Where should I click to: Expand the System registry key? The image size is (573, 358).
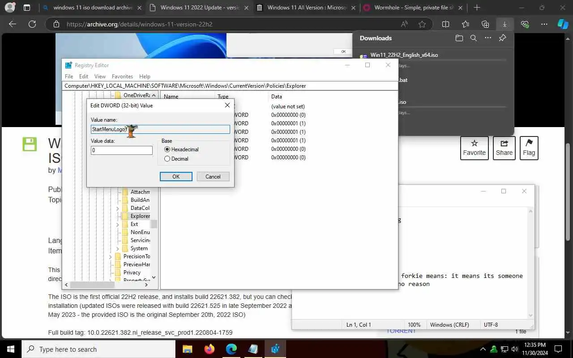point(118,248)
